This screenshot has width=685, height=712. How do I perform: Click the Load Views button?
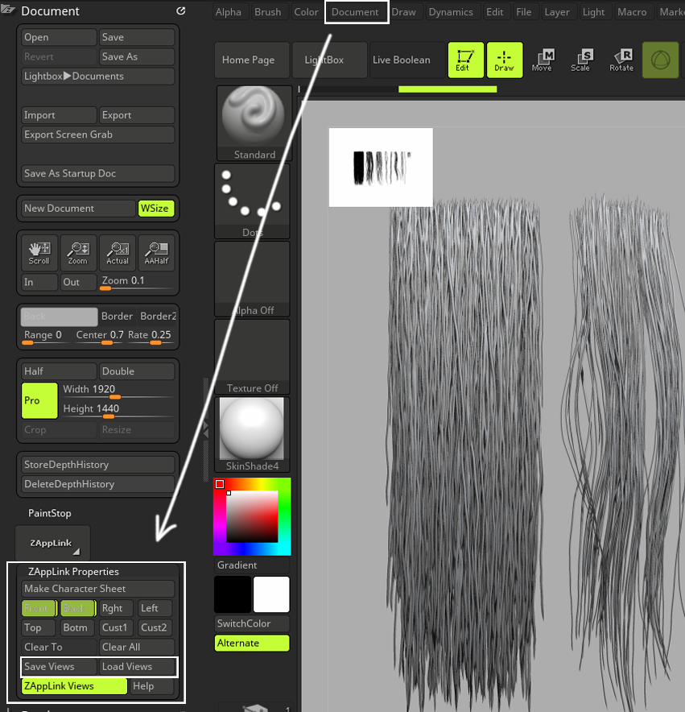coord(138,667)
